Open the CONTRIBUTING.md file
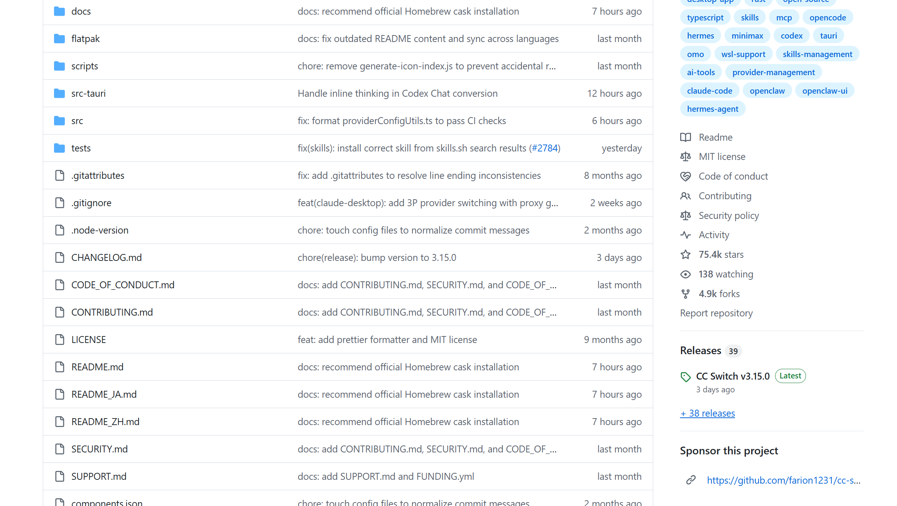This screenshot has width=897, height=506. tap(112, 312)
